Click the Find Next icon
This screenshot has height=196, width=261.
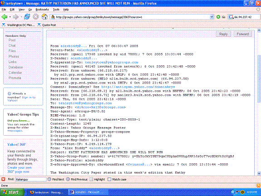pyautogui.click(x=49, y=179)
